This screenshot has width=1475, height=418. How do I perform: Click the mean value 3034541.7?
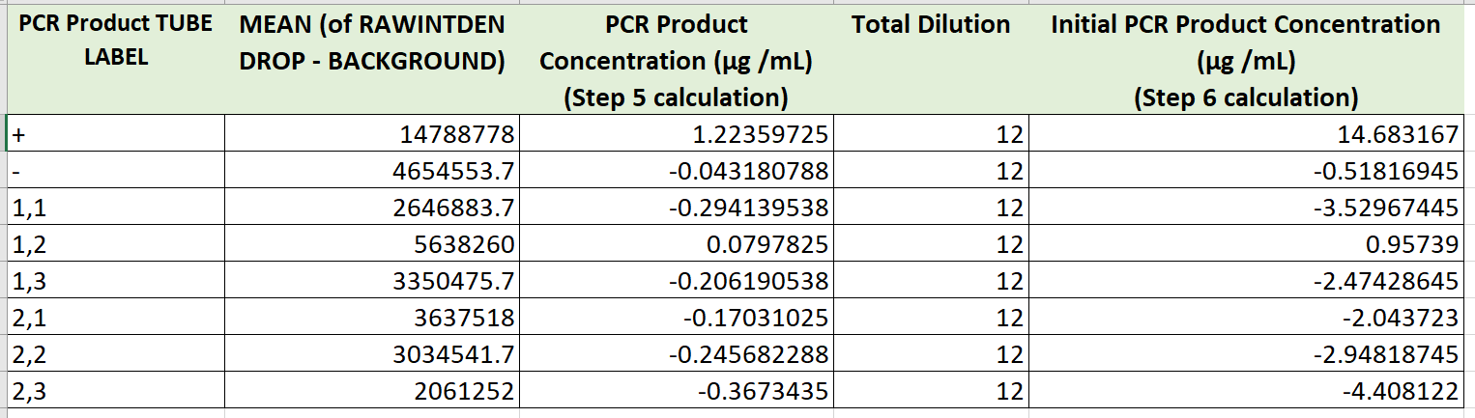tap(372, 355)
